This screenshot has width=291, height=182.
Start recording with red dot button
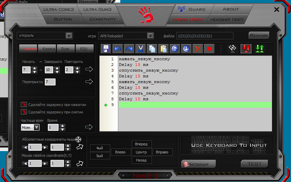coord(209,49)
